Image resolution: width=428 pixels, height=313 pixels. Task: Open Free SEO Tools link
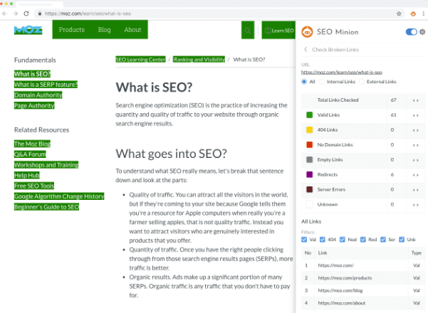tap(34, 186)
